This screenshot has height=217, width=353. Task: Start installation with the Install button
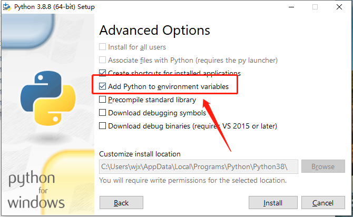pos(273,203)
